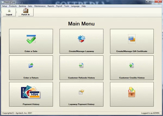Expand the Maintenance menu
The width and height of the screenshot is (163, 116).
coord(40,6)
